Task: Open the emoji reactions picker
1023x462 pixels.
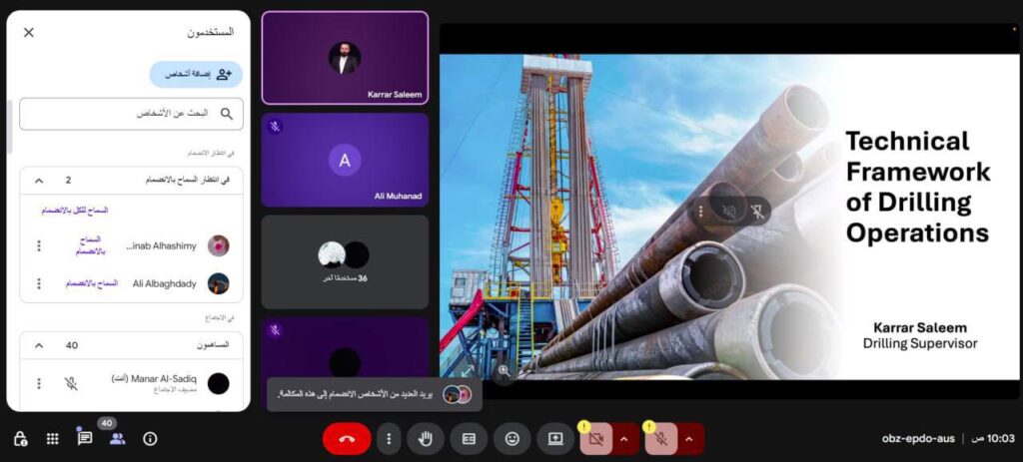Action: (512, 438)
